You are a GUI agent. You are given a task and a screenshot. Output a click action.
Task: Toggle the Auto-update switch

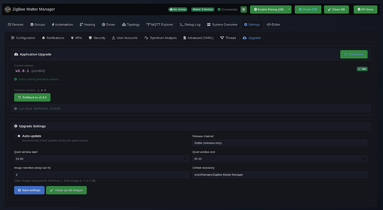(x=17, y=136)
